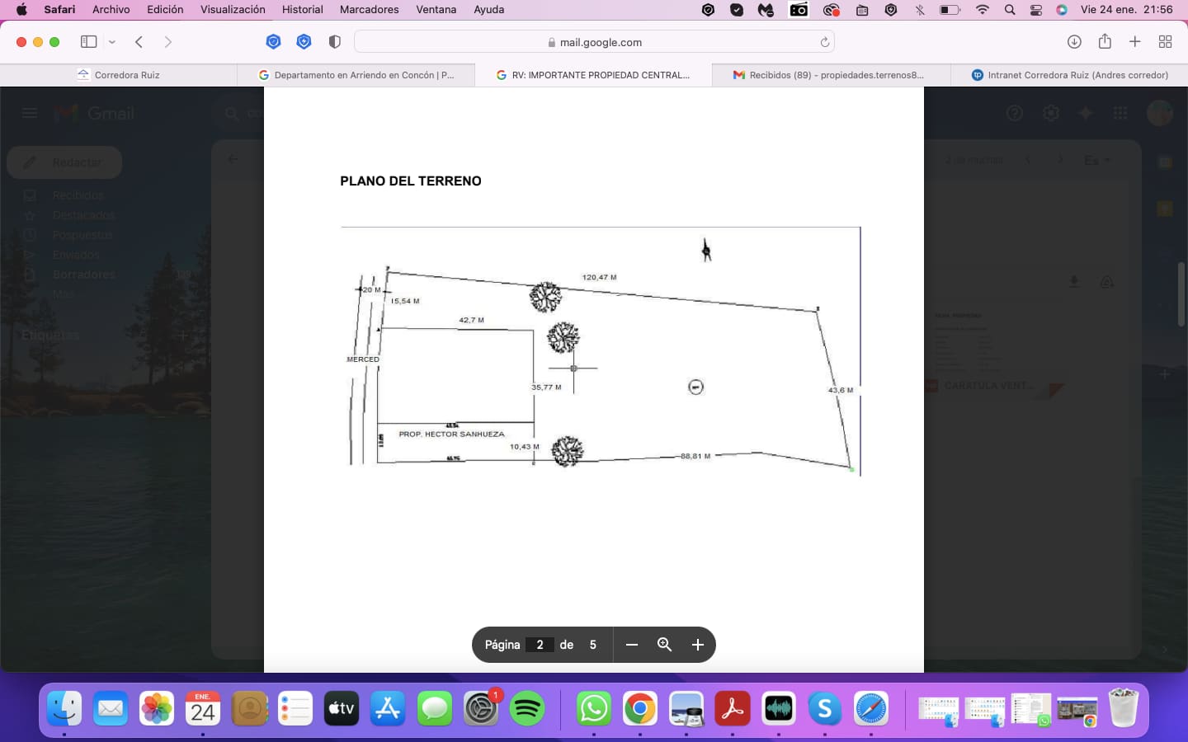Open the Recibidos folder in Gmail

click(78, 195)
